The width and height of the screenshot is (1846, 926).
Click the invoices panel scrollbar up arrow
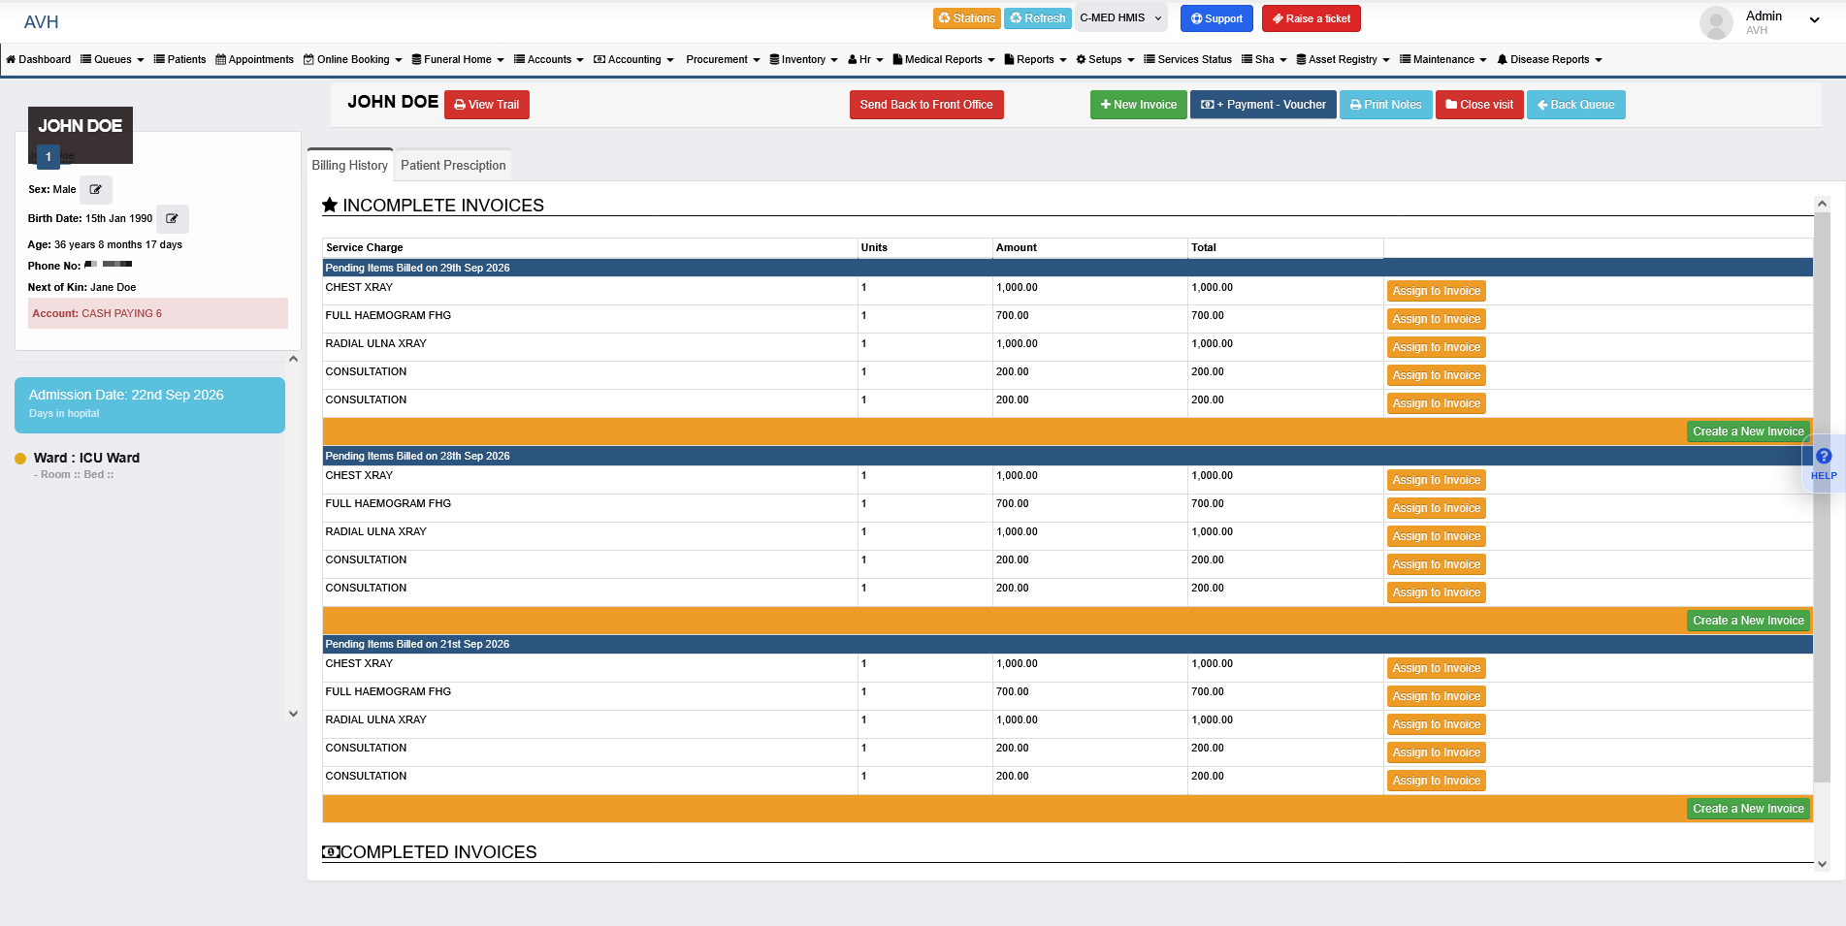pos(1822,204)
